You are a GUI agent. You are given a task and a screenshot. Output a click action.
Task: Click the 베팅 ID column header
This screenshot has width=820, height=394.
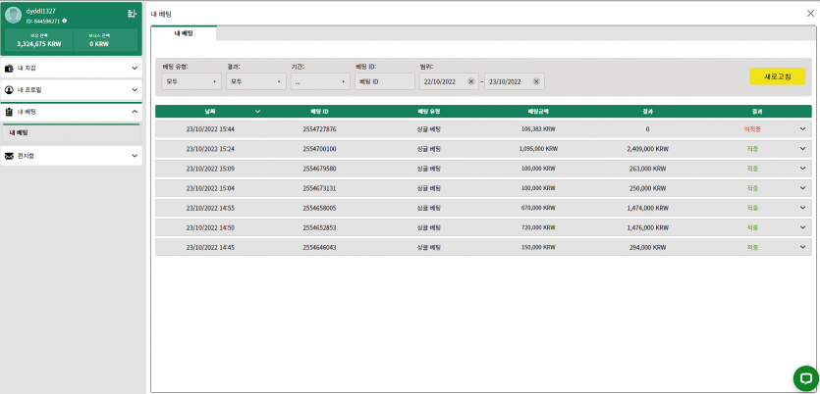tap(319, 111)
